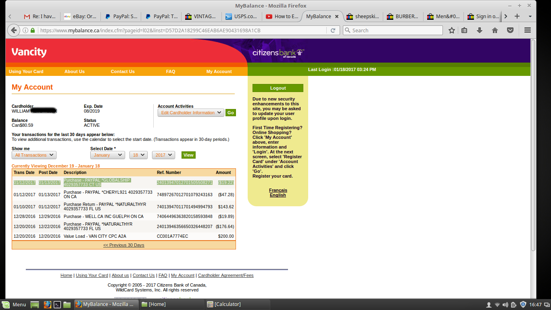Open the Firefox hamburger menu
Screen dimensions: 551x310
tap(527, 30)
